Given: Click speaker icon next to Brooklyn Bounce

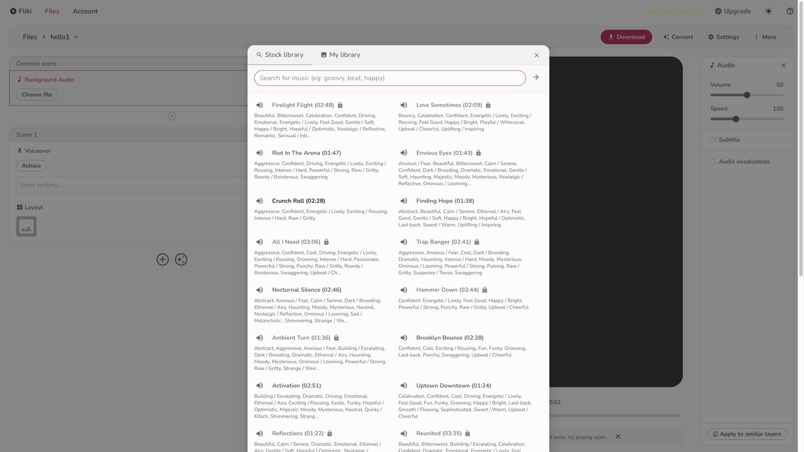Looking at the screenshot, I should pyautogui.click(x=404, y=338).
